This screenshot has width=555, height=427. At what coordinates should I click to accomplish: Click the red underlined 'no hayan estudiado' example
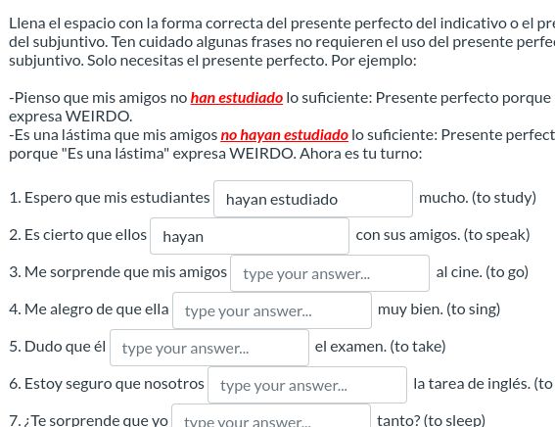pos(284,135)
